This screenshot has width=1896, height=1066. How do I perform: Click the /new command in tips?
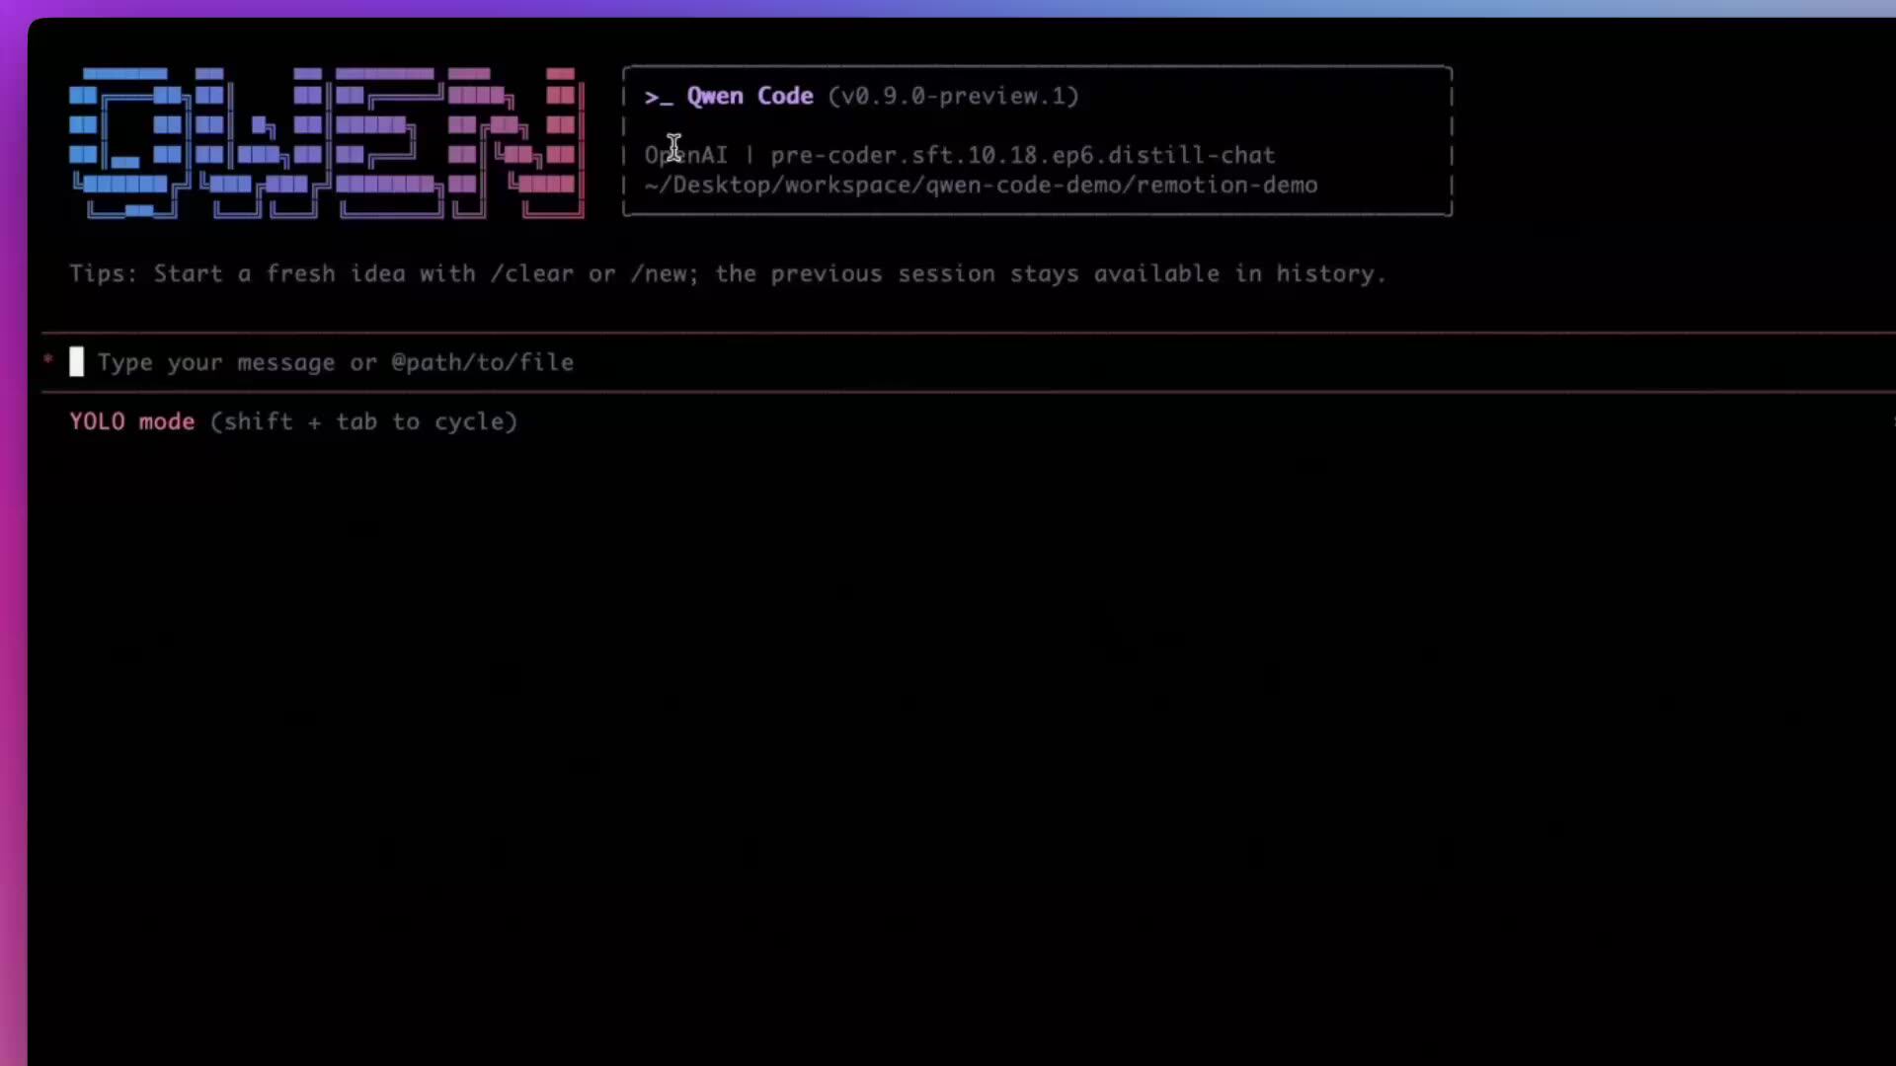[664, 273]
